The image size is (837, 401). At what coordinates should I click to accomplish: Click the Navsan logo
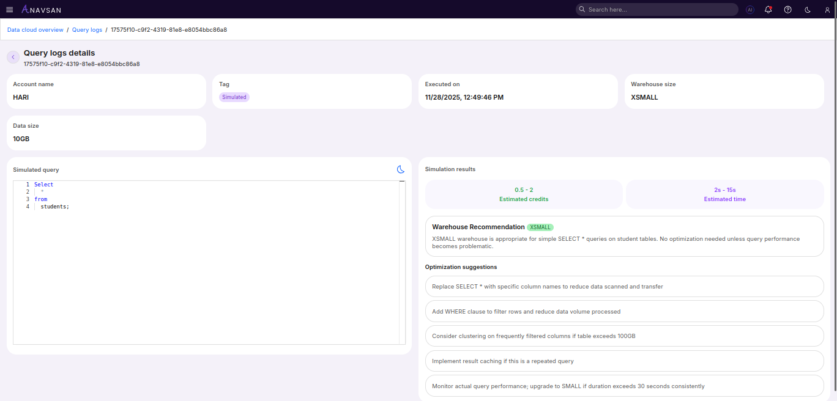coord(41,10)
